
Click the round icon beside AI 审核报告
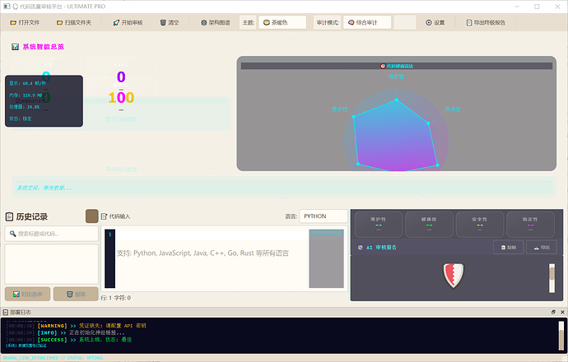point(360,248)
